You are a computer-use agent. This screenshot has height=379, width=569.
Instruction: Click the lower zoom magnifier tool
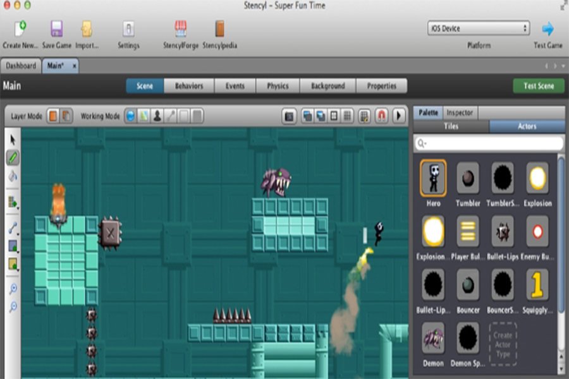[x=13, y=307]
